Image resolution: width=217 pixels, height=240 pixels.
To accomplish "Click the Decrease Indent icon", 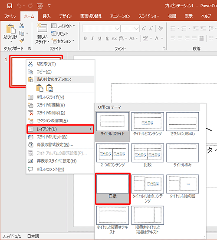I will 196,28.
